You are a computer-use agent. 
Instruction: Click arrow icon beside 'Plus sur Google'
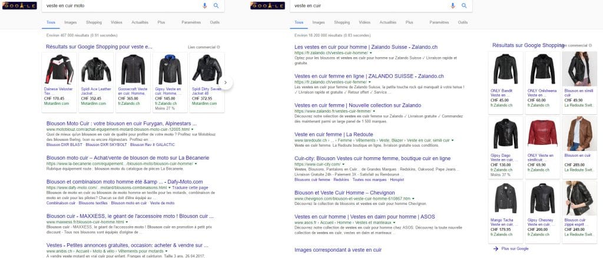tap(496, 249)
